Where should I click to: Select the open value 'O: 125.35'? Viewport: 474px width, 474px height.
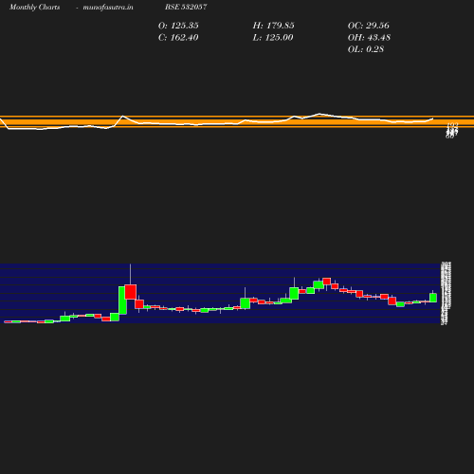178,26
